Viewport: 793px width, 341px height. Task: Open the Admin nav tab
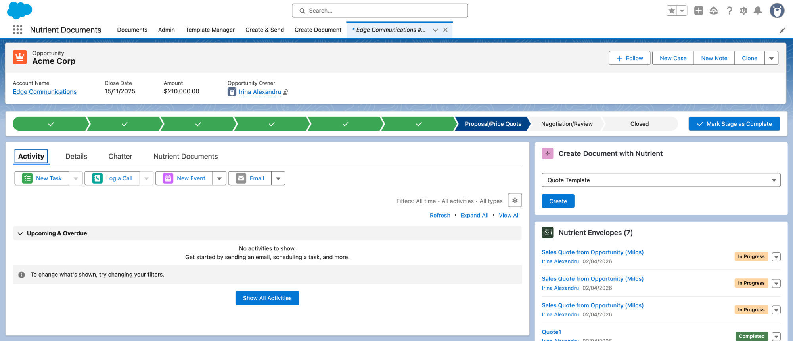click(x=167, y=30)
